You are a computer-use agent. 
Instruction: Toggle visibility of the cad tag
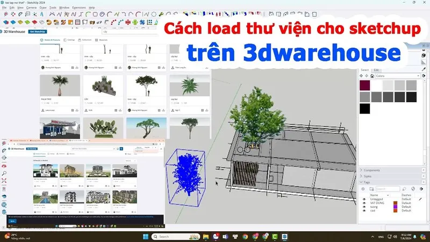(x=364, y=211)
